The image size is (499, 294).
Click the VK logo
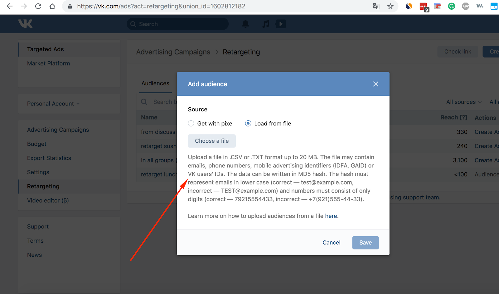coord(25,24)
